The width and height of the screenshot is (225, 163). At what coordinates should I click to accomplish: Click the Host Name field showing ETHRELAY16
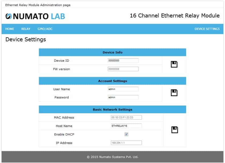tap(126, 126)
